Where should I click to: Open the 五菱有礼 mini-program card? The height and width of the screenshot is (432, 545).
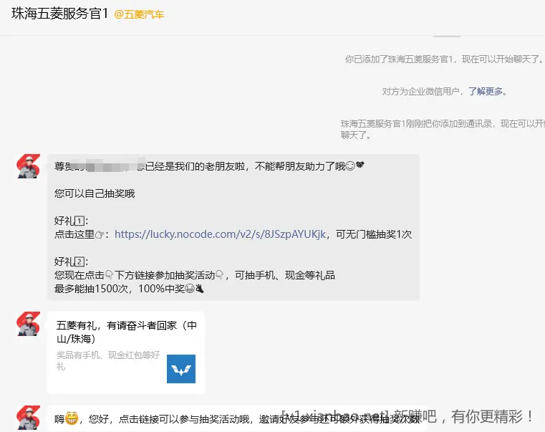(126, 352)
